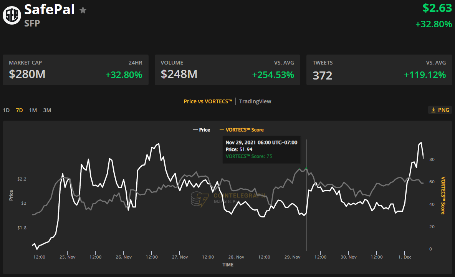Click the 28. Nov axis label
Screen dimensions: 455x277
click(x=236, y=257)
